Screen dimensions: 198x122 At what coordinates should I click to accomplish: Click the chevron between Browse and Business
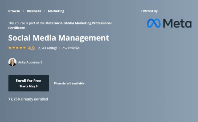pos(23,11)
